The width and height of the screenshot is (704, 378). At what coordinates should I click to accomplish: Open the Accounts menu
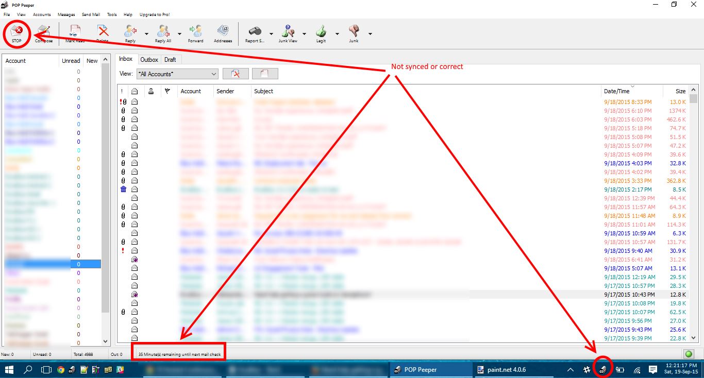42,14
